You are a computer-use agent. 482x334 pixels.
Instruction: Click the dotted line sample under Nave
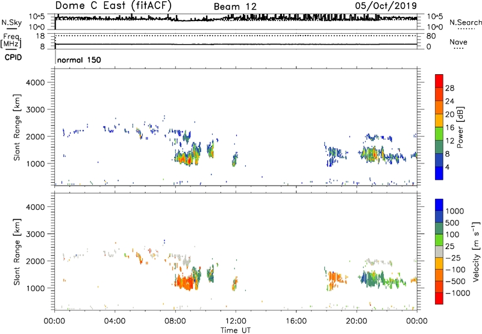pos(459,48)
